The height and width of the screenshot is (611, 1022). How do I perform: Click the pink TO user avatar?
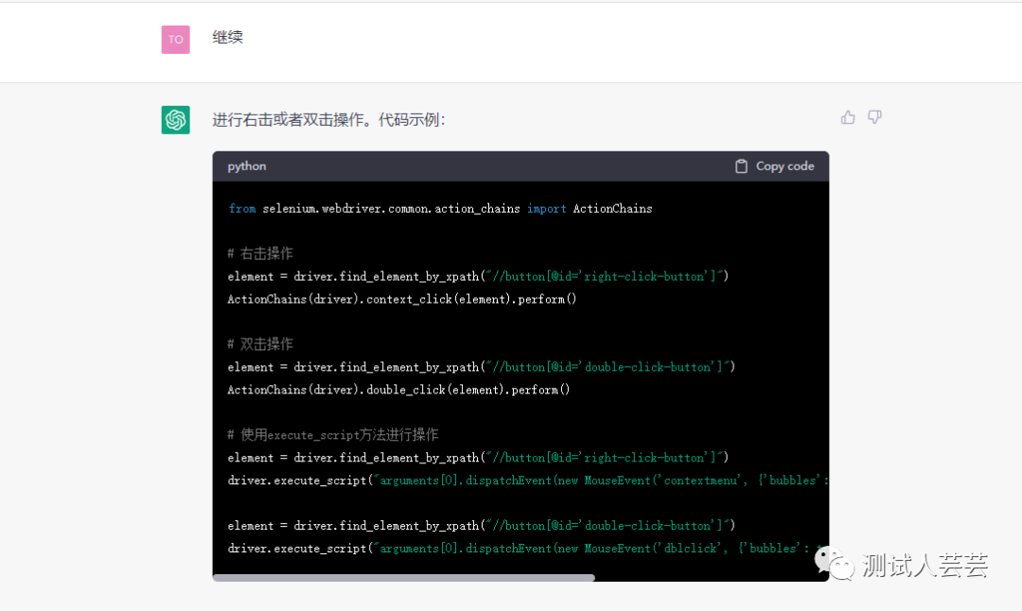tap(175, 39)
